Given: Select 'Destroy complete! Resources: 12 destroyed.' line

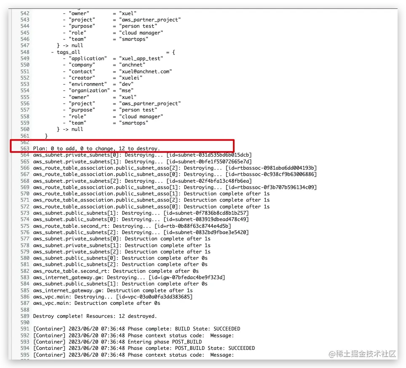Looking at the screenshot, I should 95,316.
